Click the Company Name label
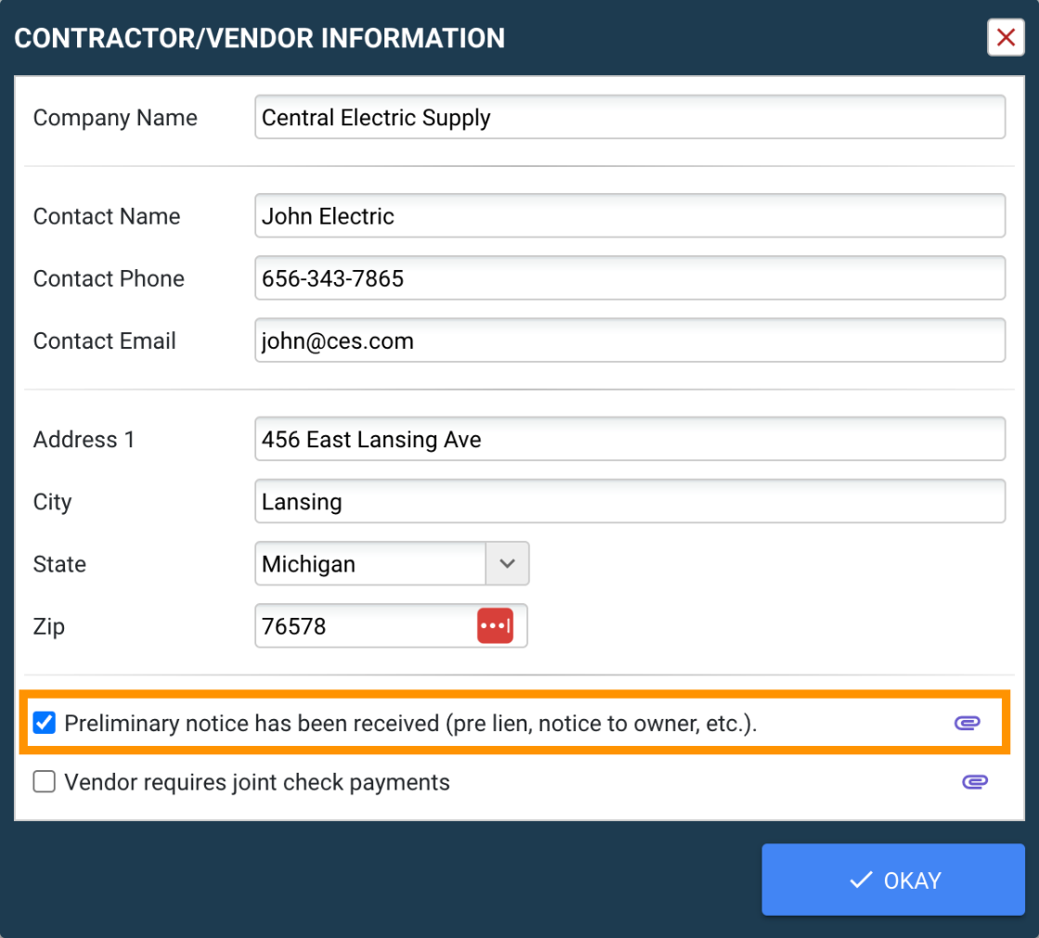This screenshot has height=938, width=1039. 115,118
